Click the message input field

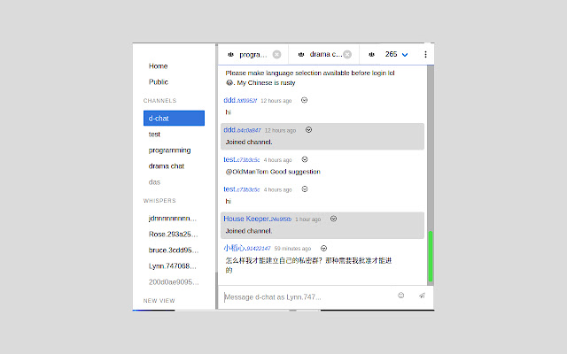[x=307, y=297]
